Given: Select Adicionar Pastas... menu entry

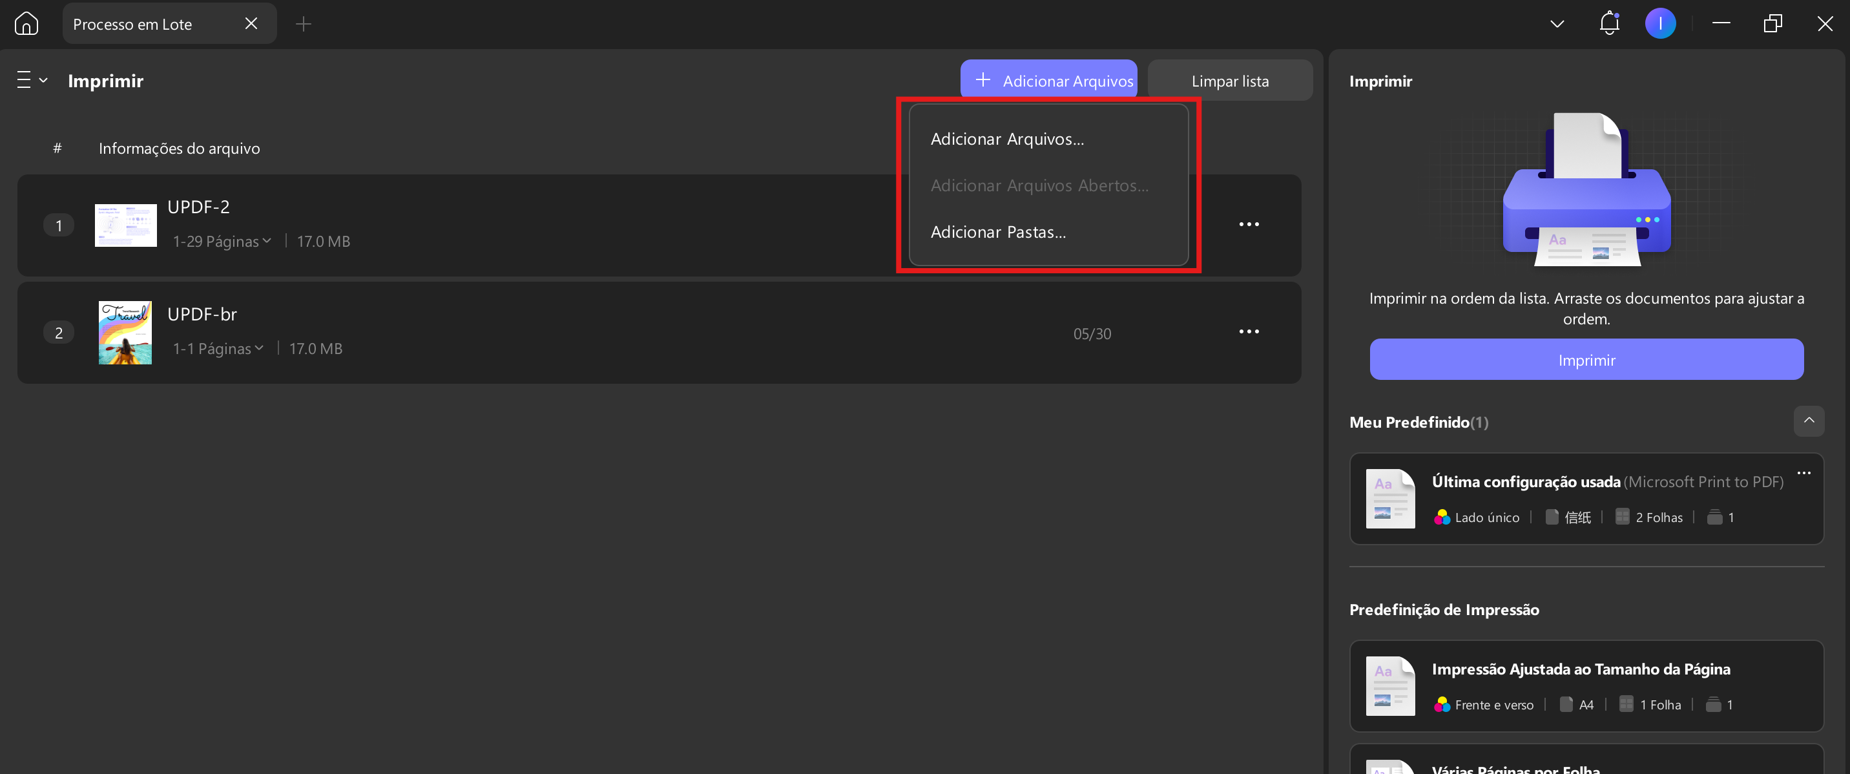Looking at the screenshot, I should [1048, 232].
